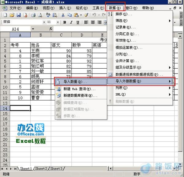Click the cell containing 张江明
This screenshot has height=177, width=184.
pos(41,66)
